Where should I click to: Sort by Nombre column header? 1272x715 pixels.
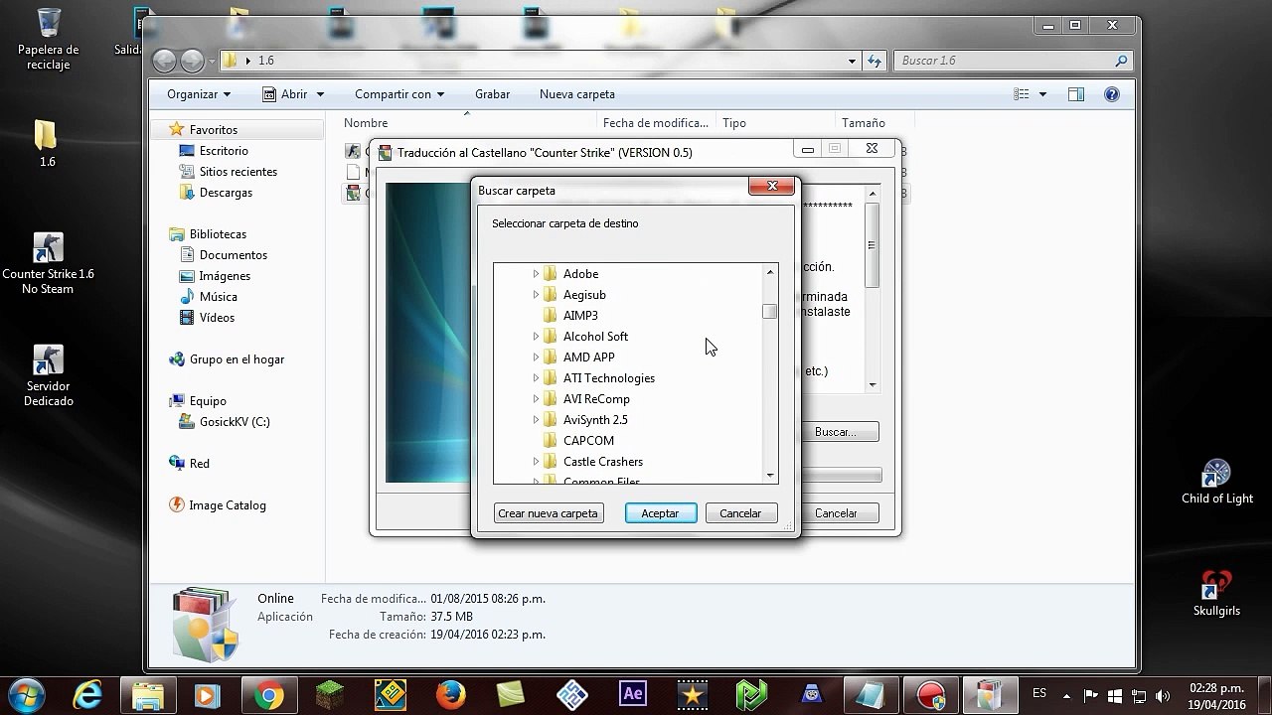pos(465,123)
